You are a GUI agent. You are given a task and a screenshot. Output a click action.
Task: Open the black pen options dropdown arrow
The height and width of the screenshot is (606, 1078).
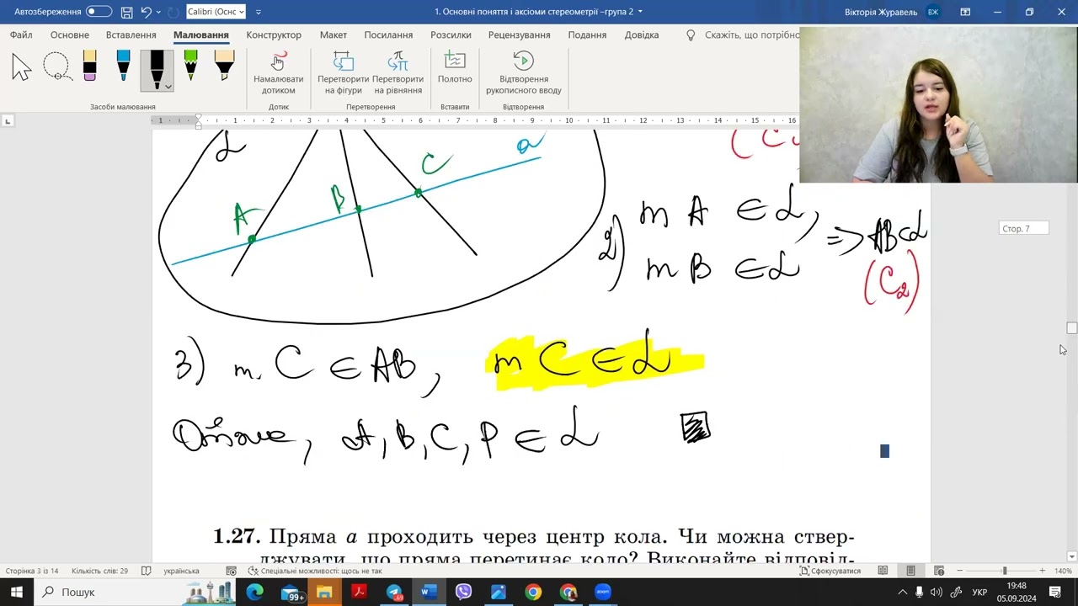pyautogui.click(x=168, y=87)
